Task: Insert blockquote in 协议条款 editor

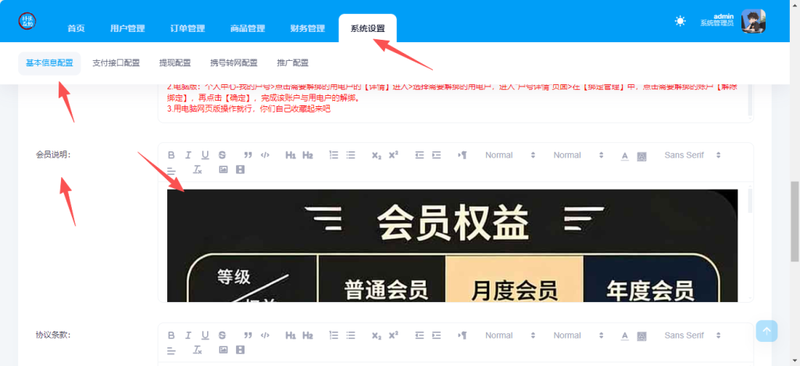Action: coord(248,336)
